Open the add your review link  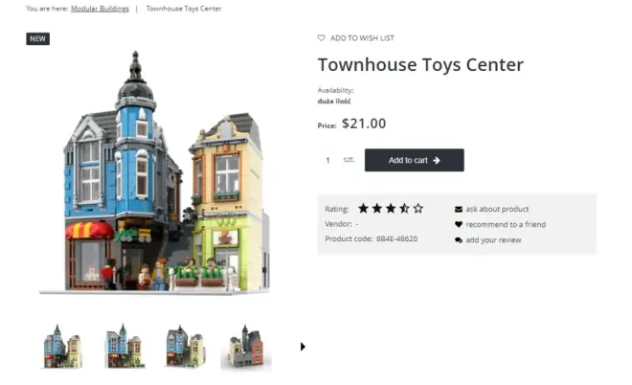493,240
